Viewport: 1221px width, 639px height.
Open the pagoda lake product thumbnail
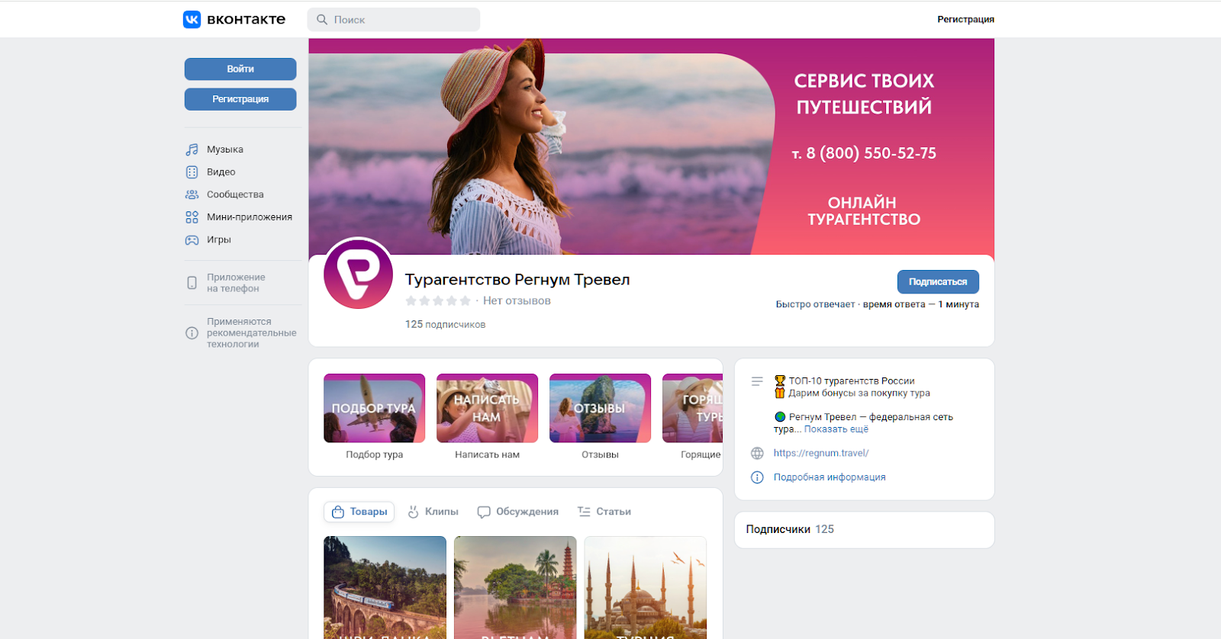point(515,588)
